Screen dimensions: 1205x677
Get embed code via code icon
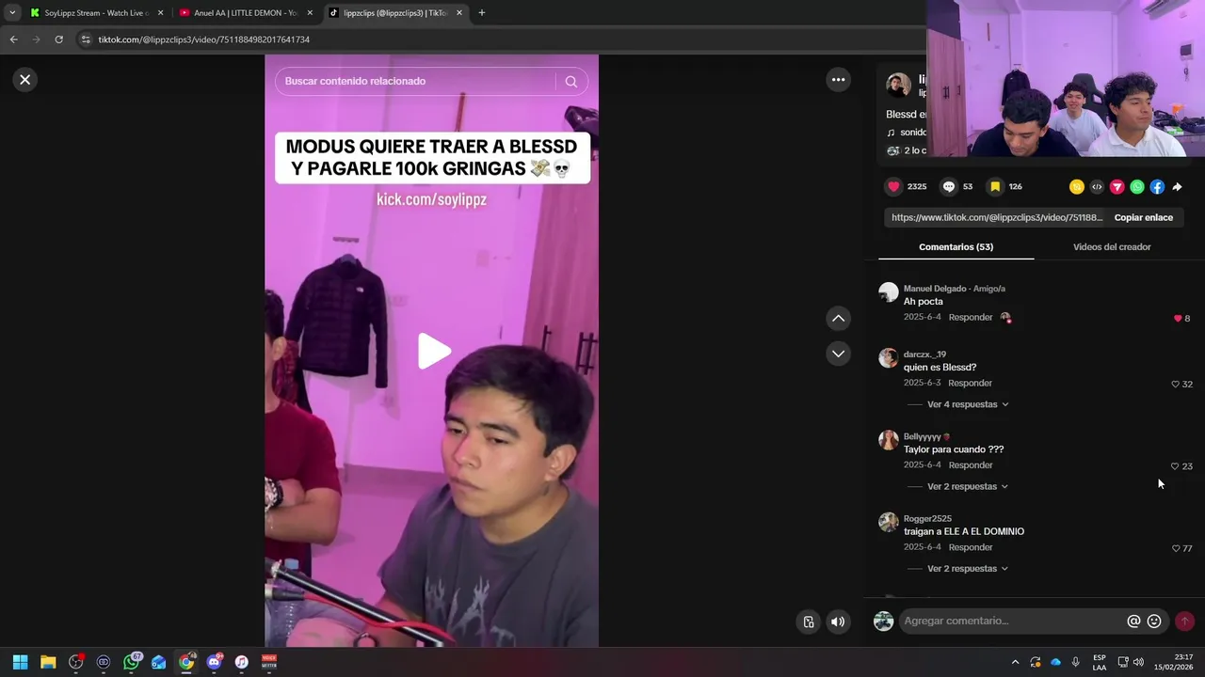[1097, 187]
